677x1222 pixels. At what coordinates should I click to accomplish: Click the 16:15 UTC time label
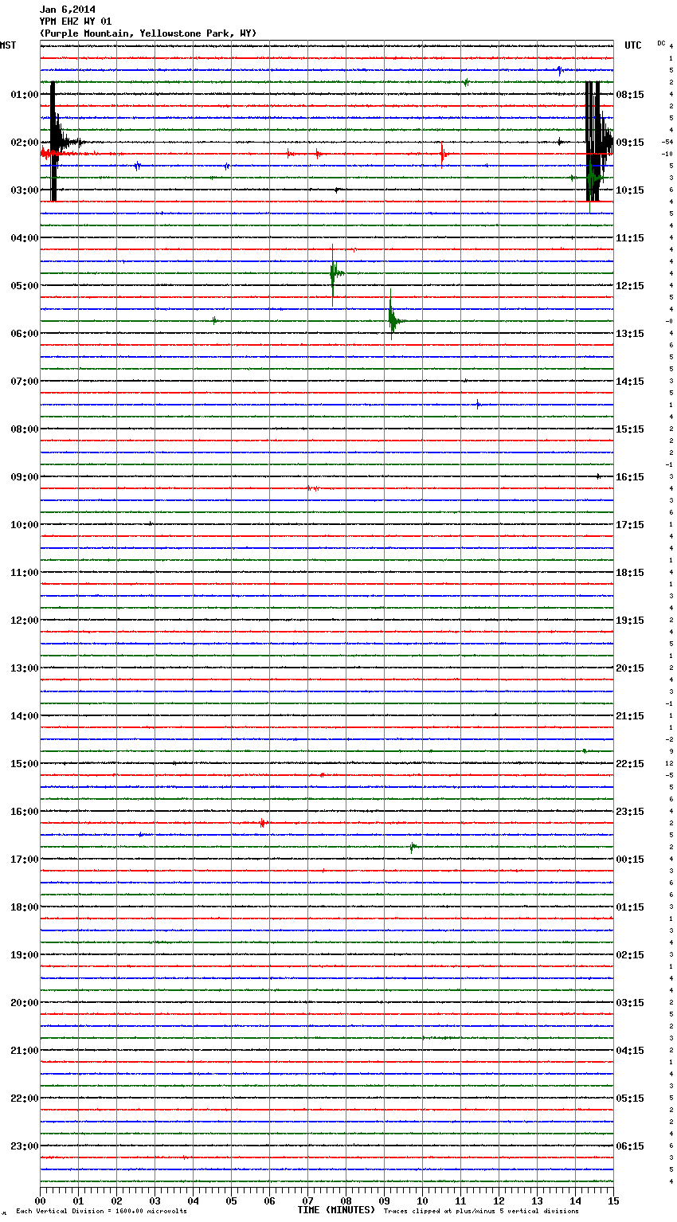630,477
